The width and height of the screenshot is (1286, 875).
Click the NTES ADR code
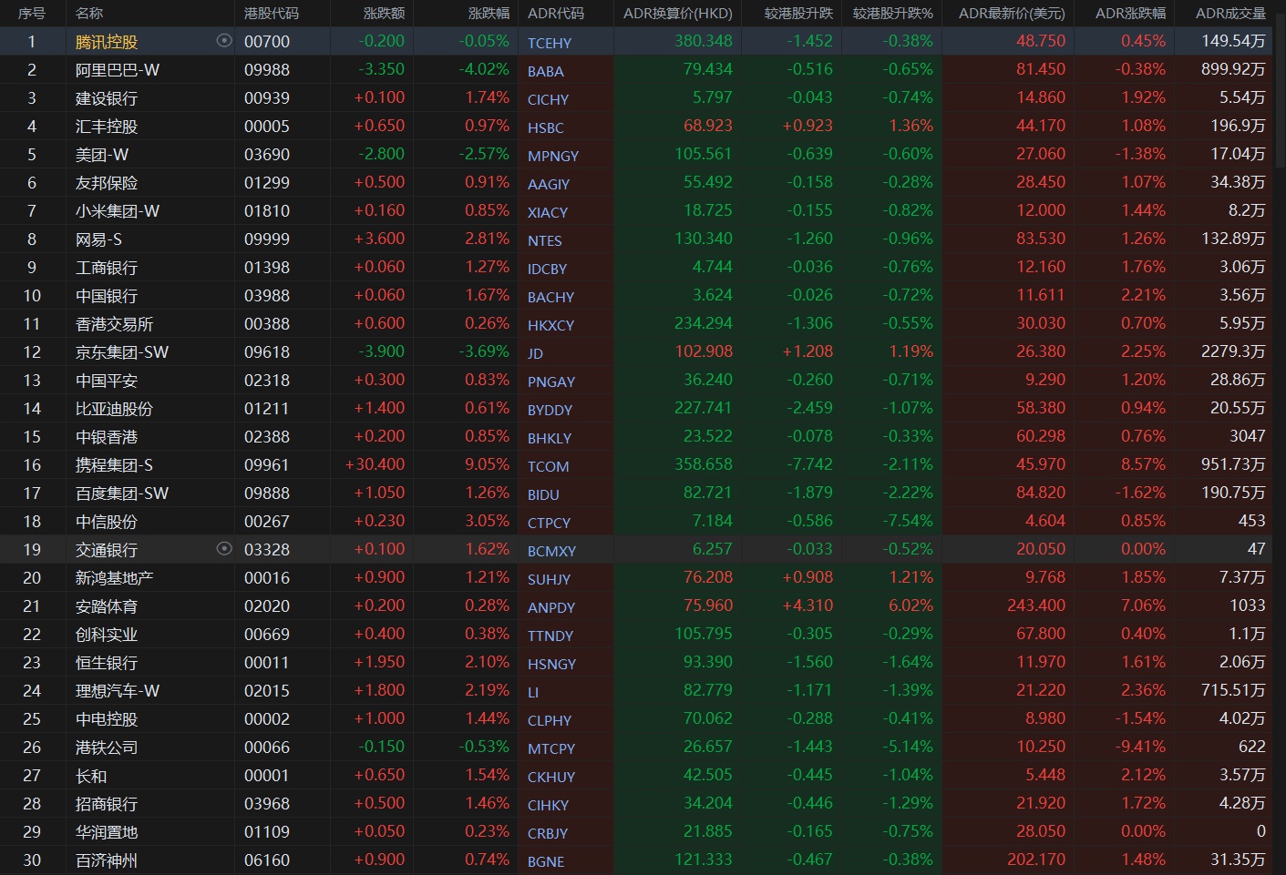tap(545, 240)
